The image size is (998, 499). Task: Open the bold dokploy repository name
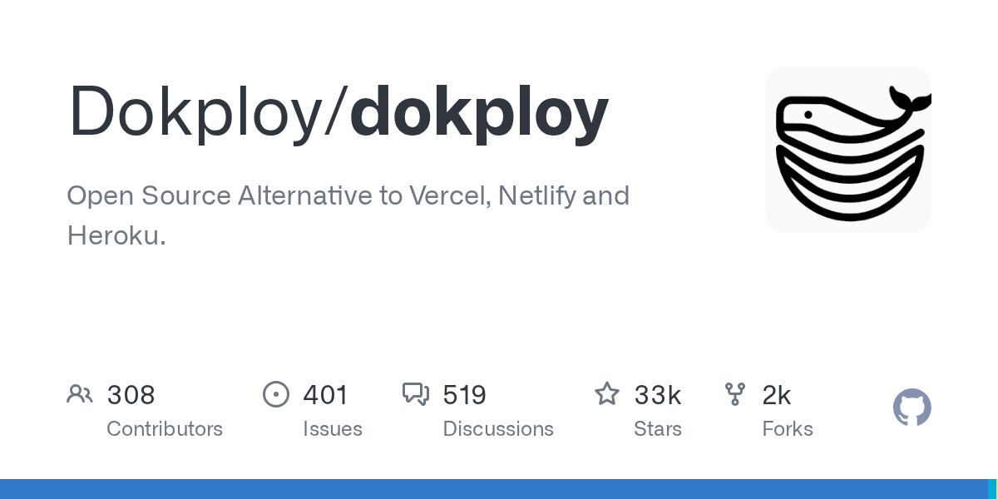(479, 112)
